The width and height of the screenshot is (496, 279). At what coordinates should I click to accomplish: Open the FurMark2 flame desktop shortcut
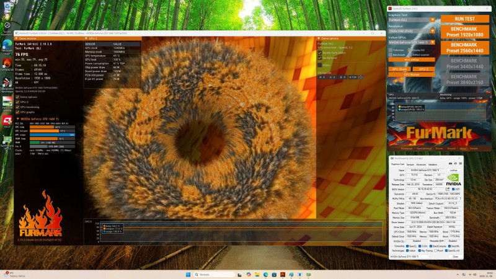point(7,64)
